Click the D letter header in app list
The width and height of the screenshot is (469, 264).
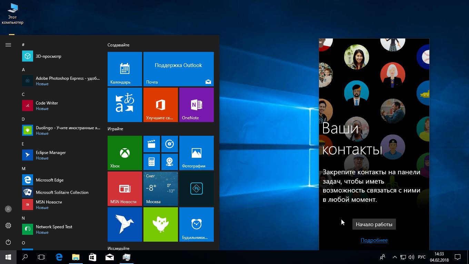click(x=23, y=119)
